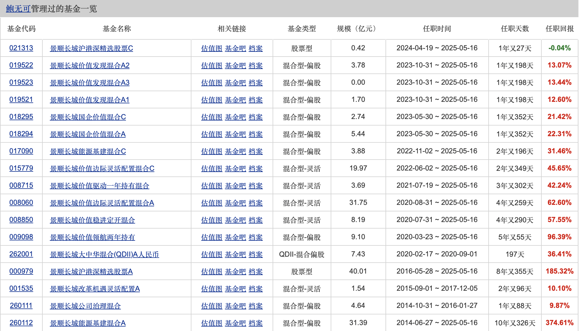Image resolution: width=579 pixels, height=331 pixels.
Task: Open 景顺长城公司治理混合 fund link
Action: pos(85,306)
